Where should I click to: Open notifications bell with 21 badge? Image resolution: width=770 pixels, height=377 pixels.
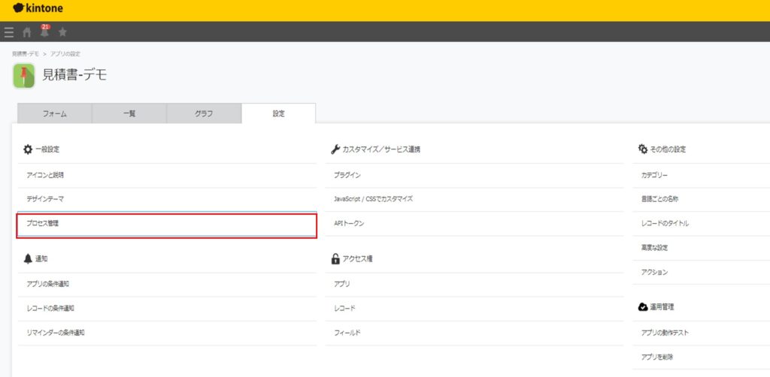[44, 32]
